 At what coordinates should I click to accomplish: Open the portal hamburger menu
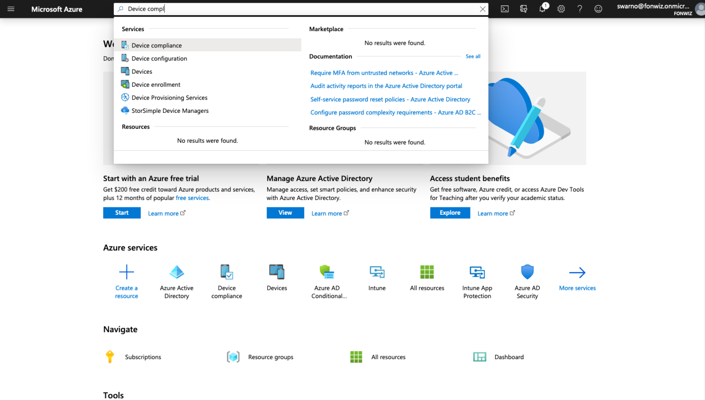pos(11,9)
